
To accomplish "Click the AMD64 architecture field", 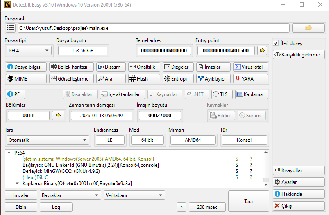I will tap(193, 140).
